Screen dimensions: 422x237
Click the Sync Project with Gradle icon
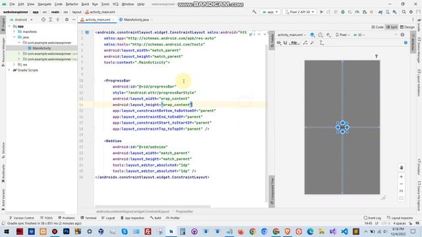coord(380,12)
